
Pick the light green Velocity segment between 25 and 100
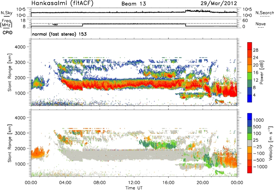pyautogui.click(x=250, y=136)
